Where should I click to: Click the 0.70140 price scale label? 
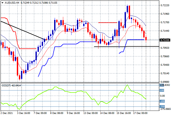(x=165, y=73)
